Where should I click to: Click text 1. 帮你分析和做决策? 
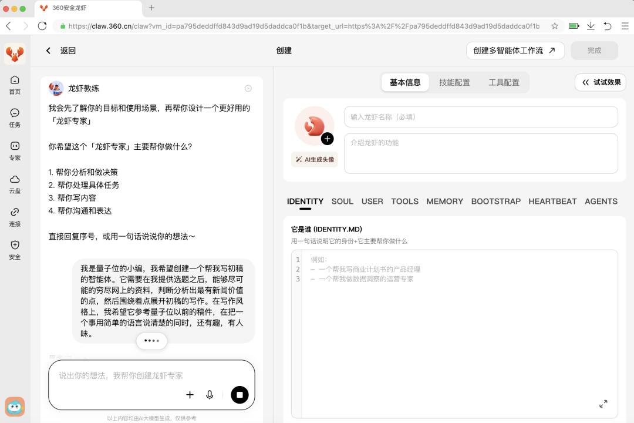pos(83,172)
